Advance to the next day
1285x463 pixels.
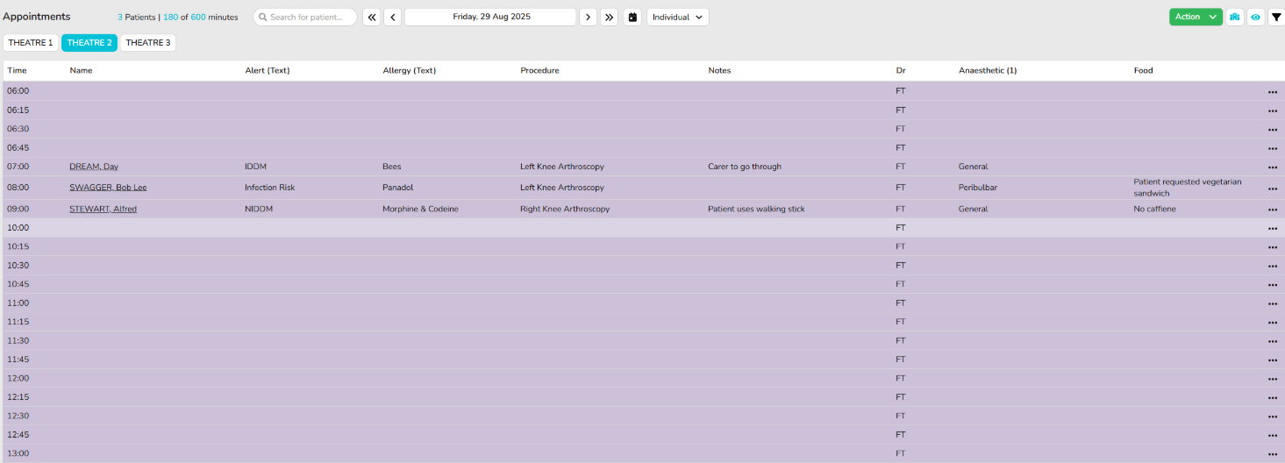click(588, 17)
